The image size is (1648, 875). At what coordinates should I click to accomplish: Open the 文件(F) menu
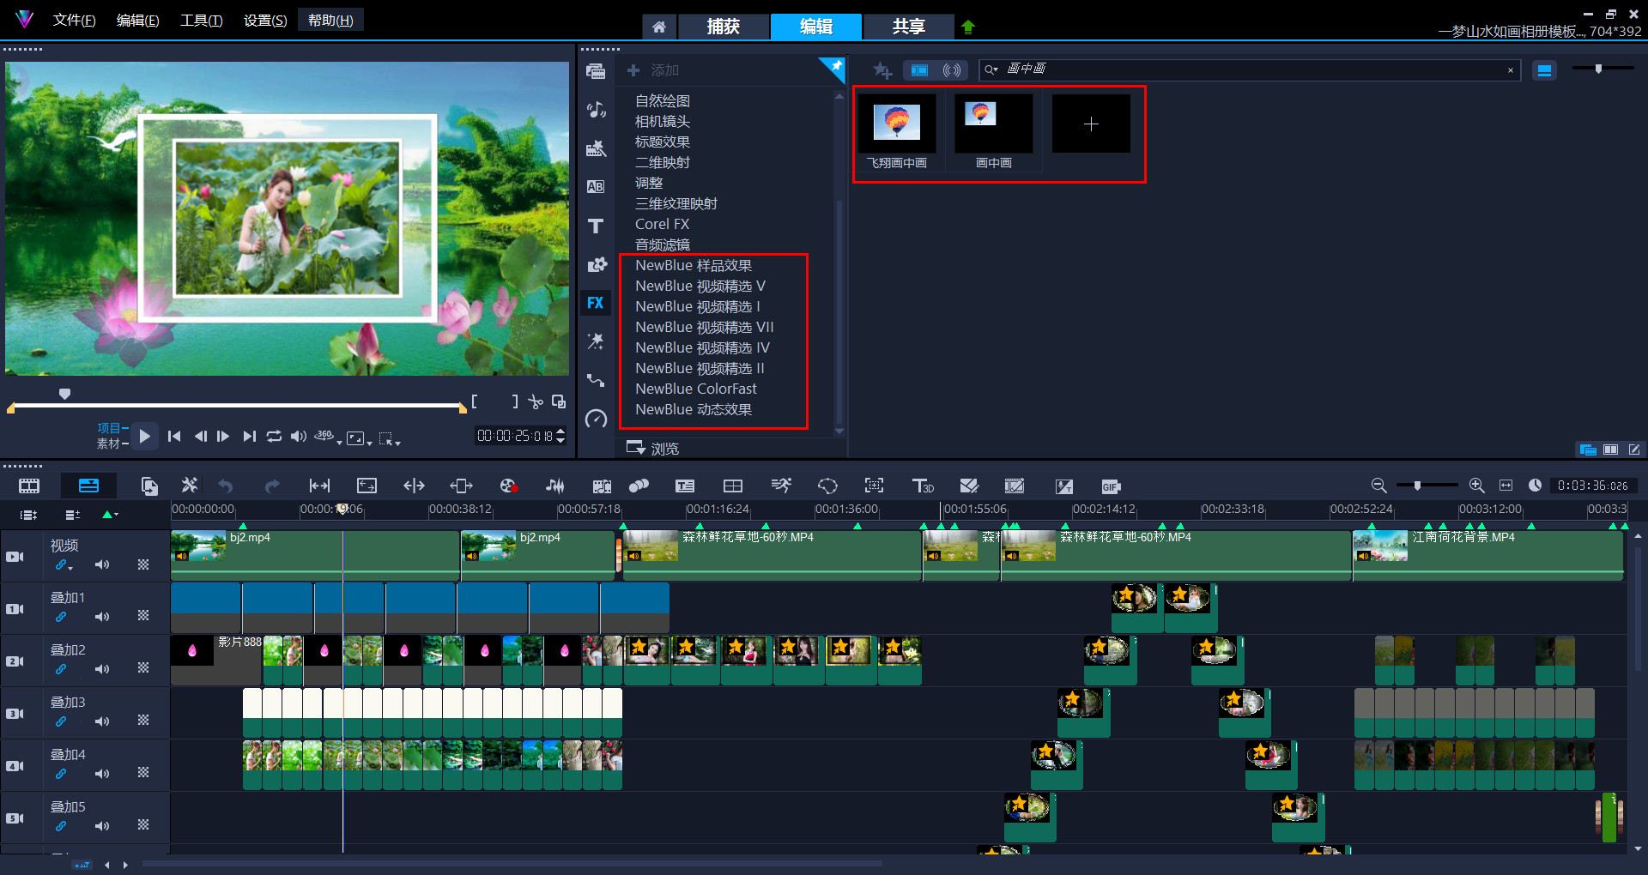[x=74, y=21]
